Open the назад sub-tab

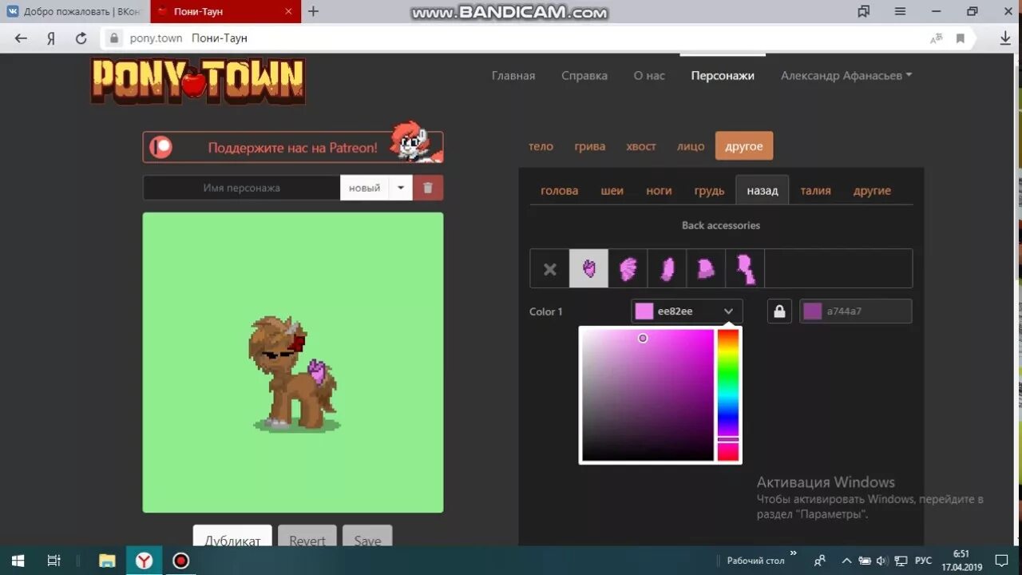tap(763, 191)
